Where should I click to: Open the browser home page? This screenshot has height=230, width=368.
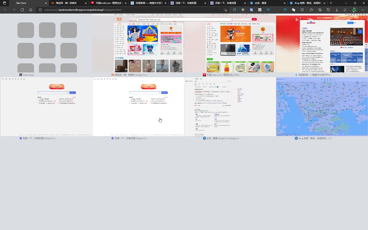pos(31,10)
